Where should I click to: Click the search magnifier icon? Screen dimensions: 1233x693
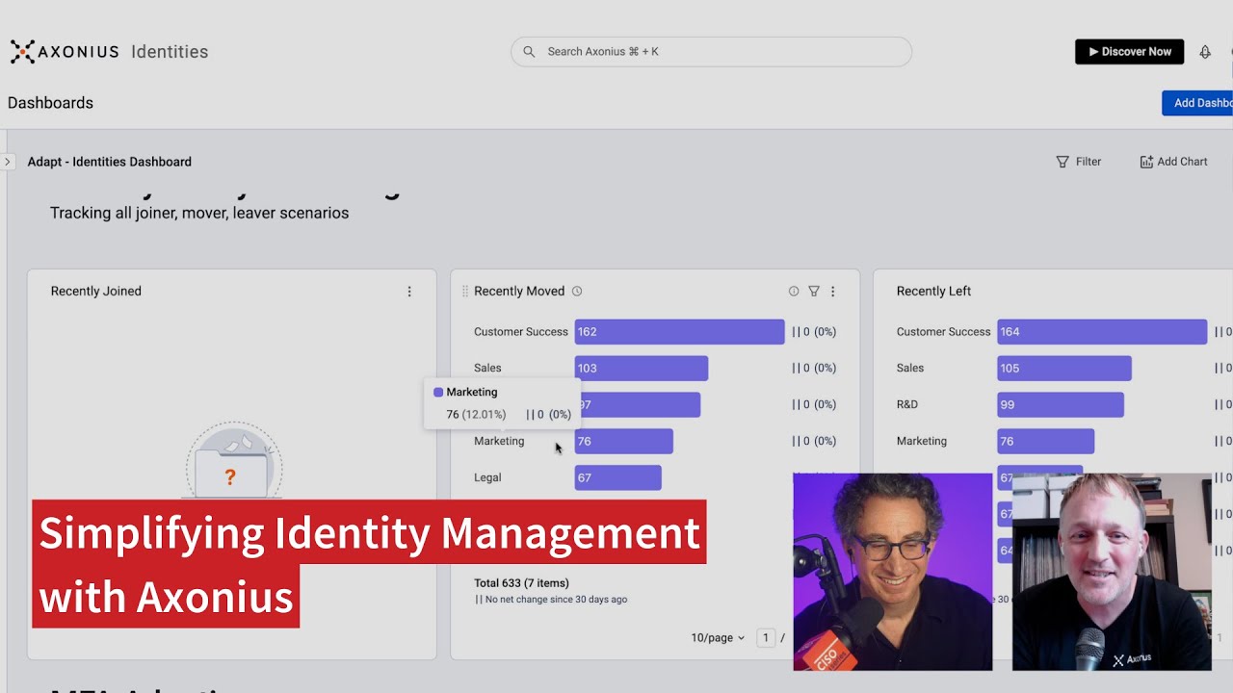point(529,52)
